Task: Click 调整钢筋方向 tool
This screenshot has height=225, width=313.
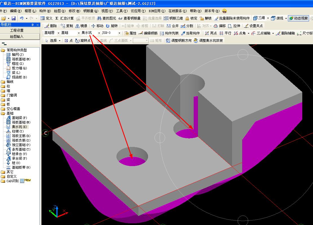Action: pyautogui.click(x=178, y=41)
